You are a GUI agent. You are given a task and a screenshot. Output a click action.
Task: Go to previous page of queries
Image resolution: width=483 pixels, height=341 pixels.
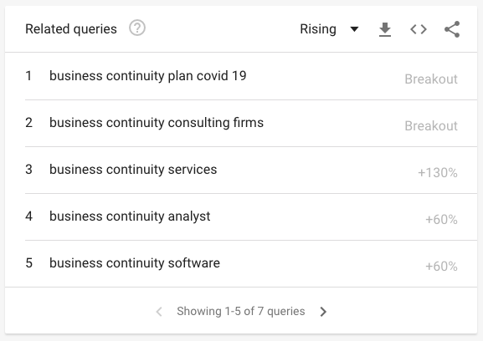click(159, 312)
